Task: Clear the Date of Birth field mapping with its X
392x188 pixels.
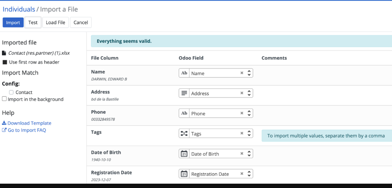Action: pyautogui.click(x=242, y=154)
